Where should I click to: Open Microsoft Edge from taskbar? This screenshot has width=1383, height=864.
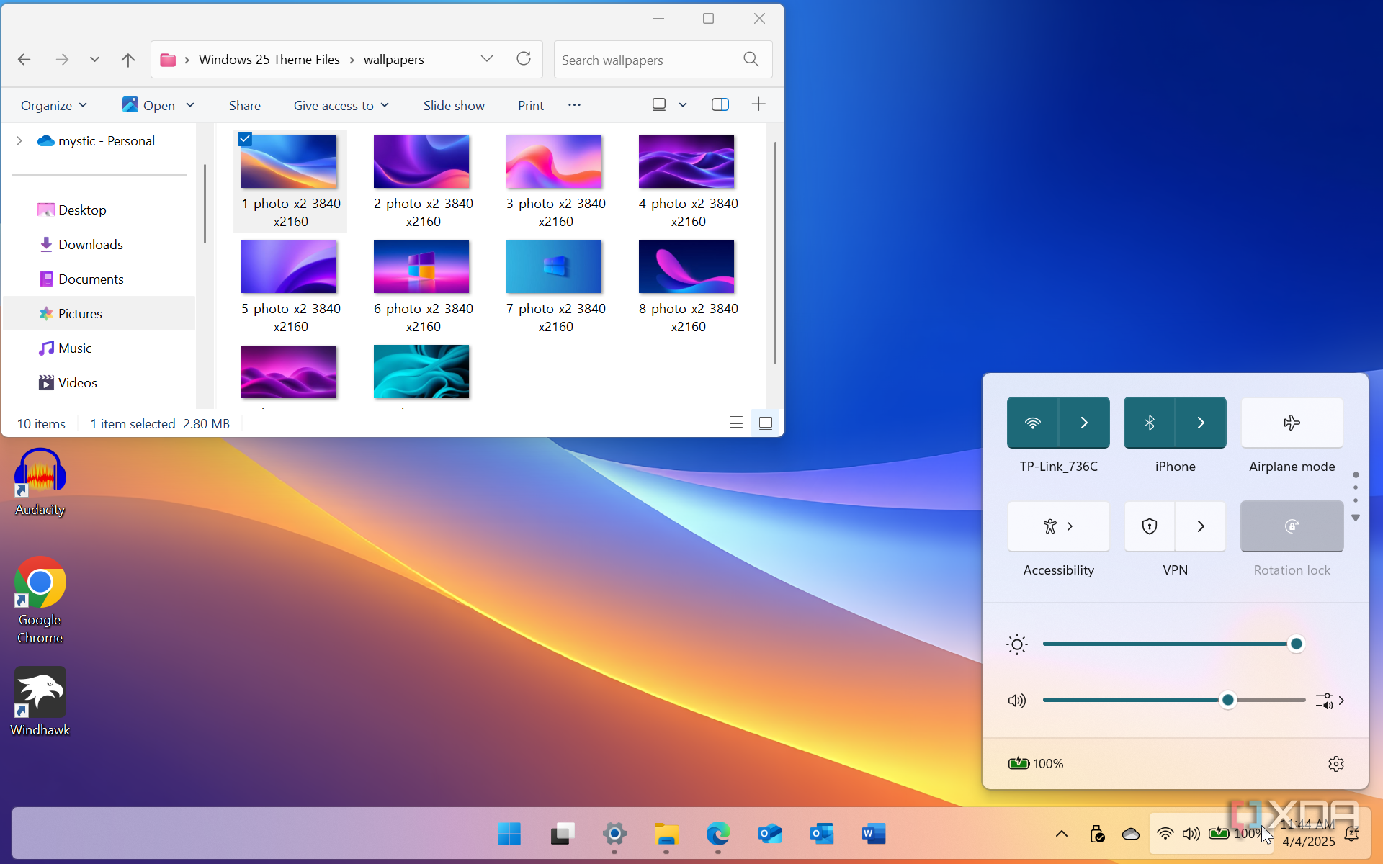coord(717,834)
